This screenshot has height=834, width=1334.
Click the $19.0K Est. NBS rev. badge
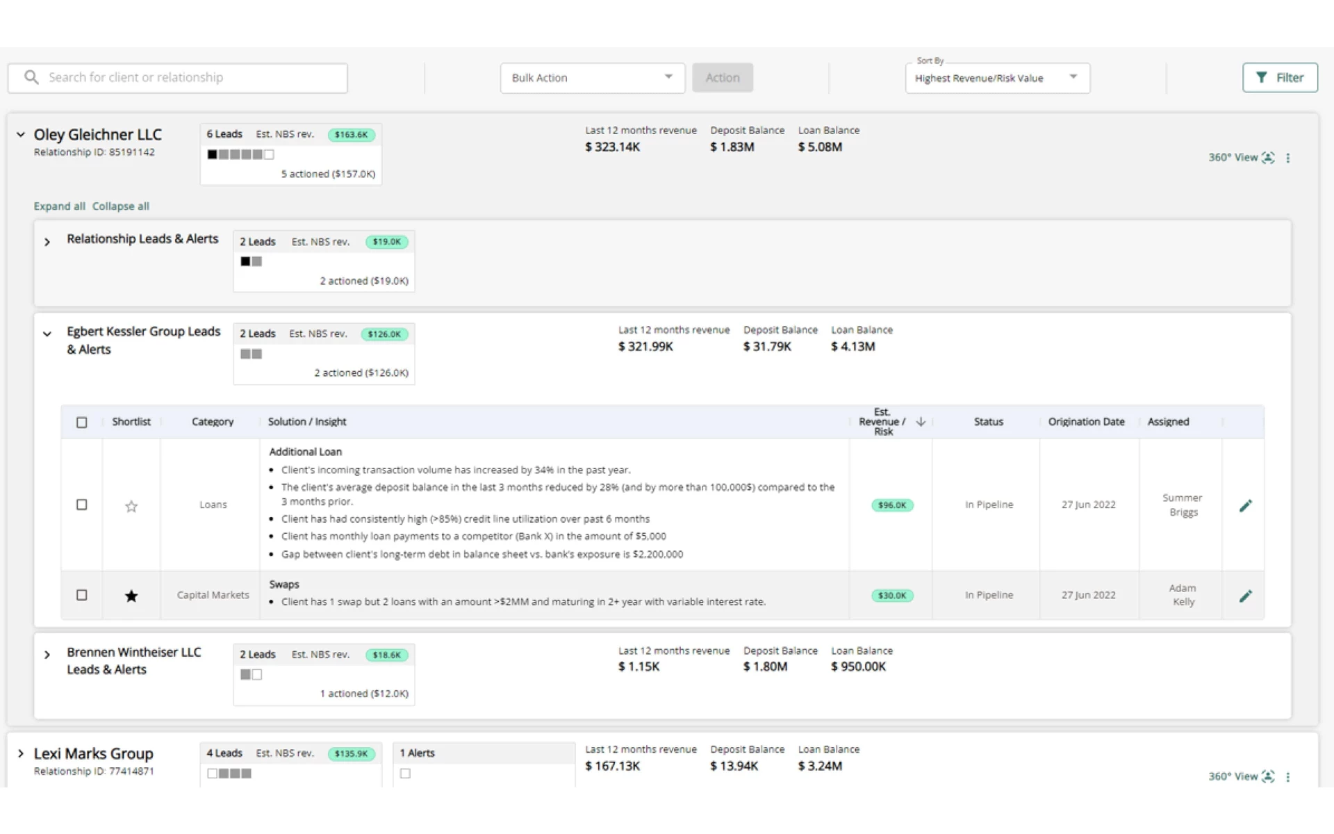(387, 242)
